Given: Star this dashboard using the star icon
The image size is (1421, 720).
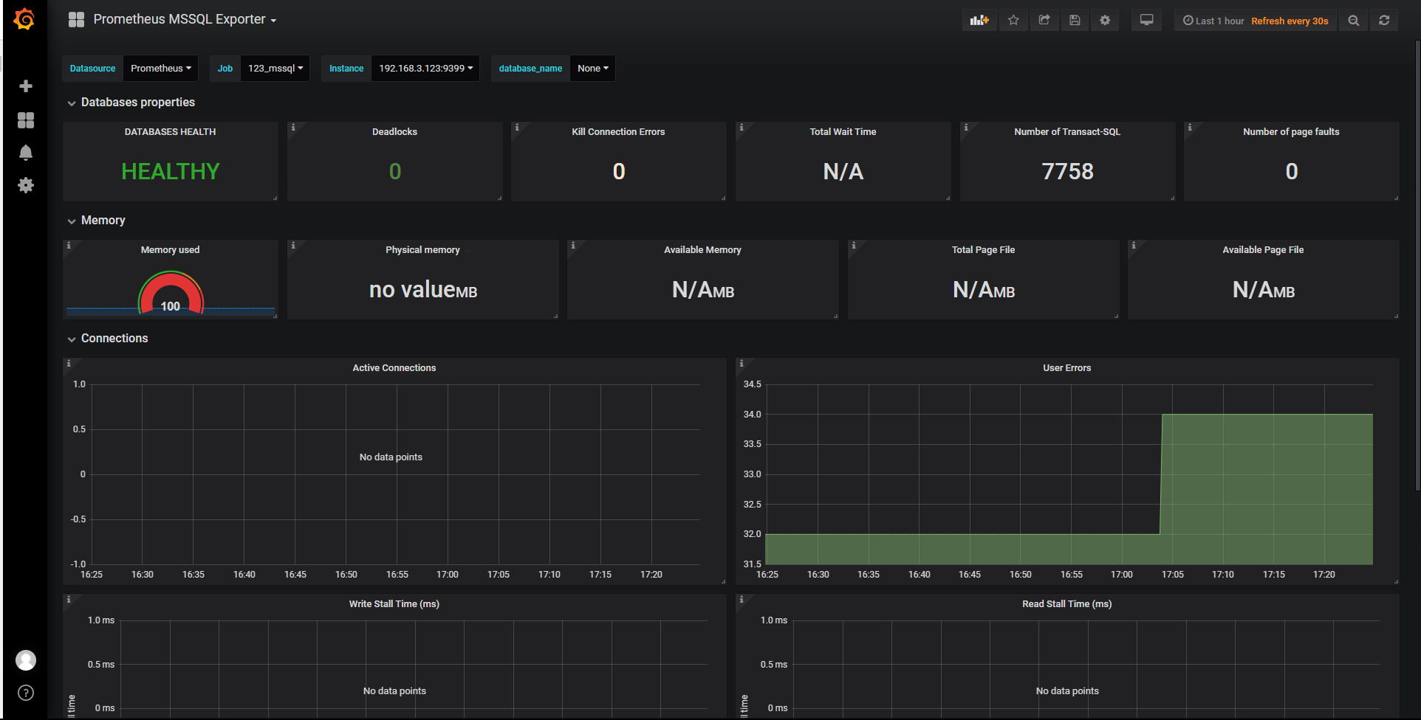Looking at the screenshot, I should coord(1013,20).
